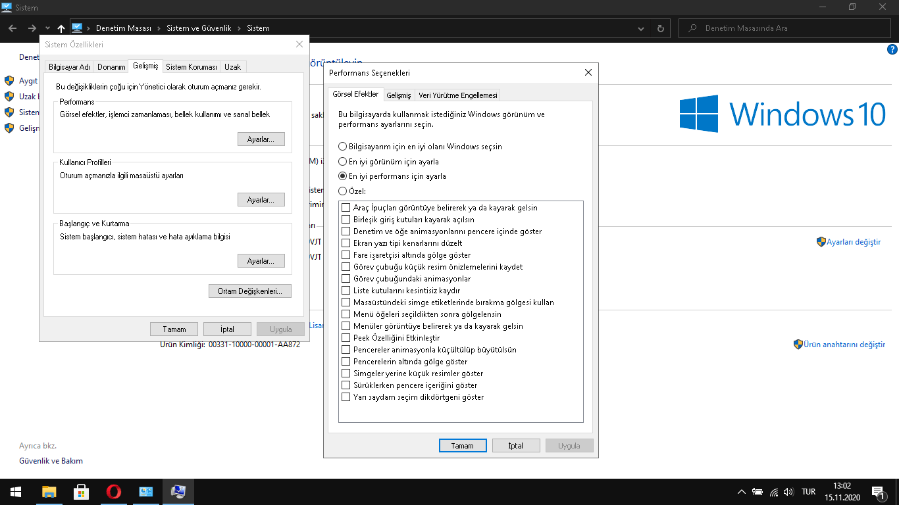Screen dimensions: 899x505
Task: Check 'Fare işaretçisi altında gölge göster'
Action: point(346,255)
